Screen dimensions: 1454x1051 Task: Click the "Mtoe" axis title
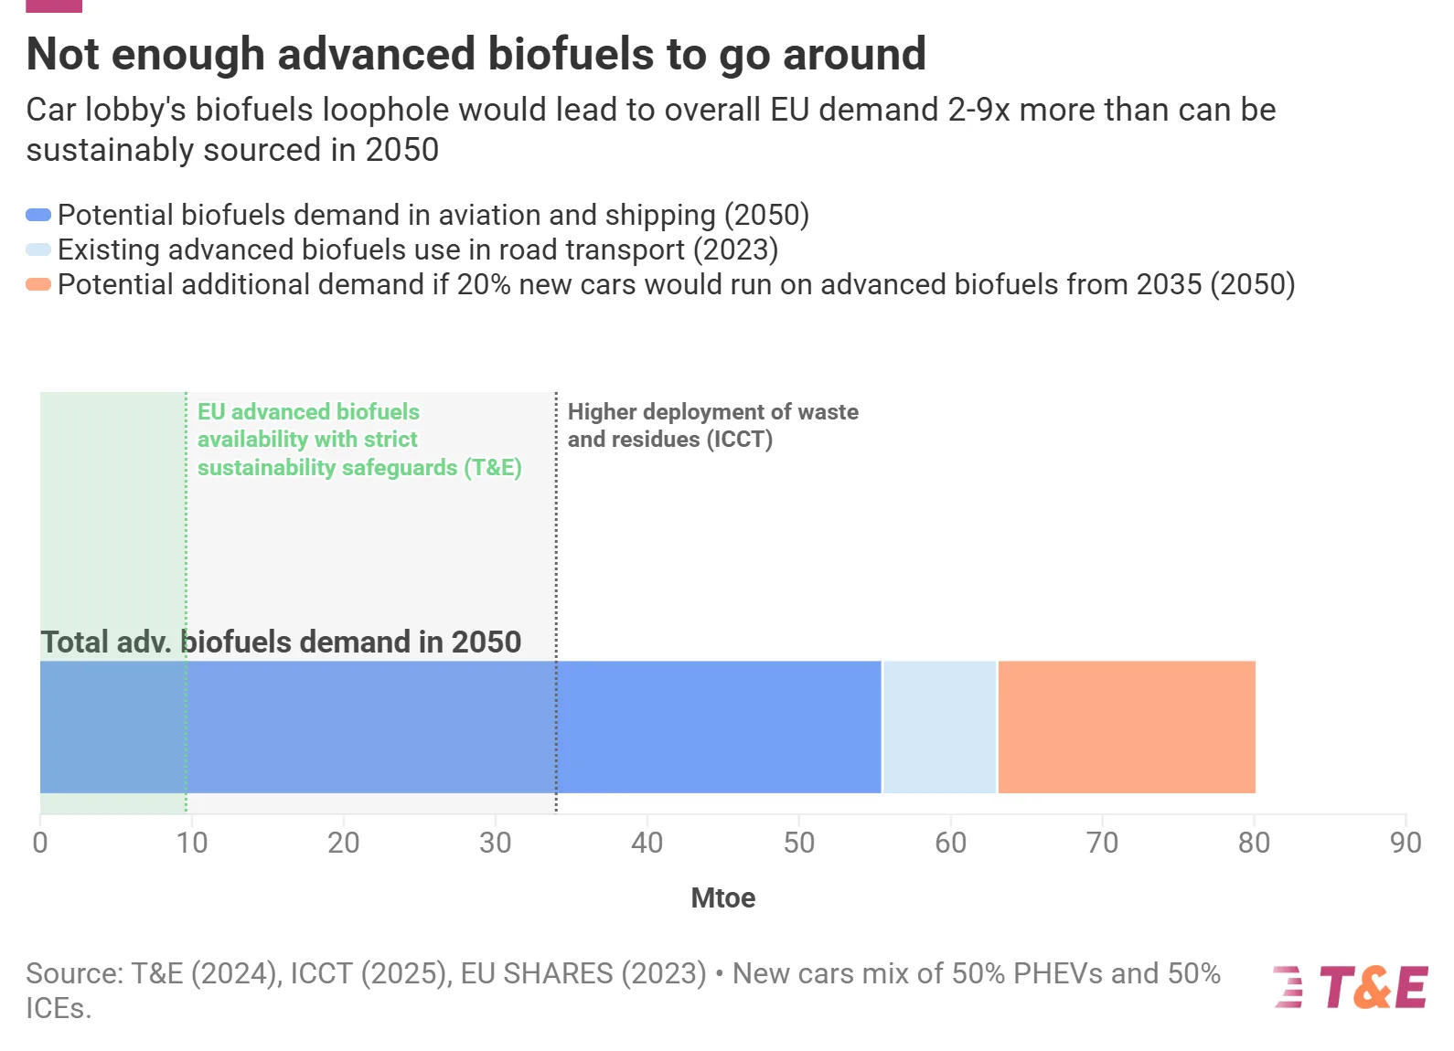pyautogui.click(x=722, y=898)
